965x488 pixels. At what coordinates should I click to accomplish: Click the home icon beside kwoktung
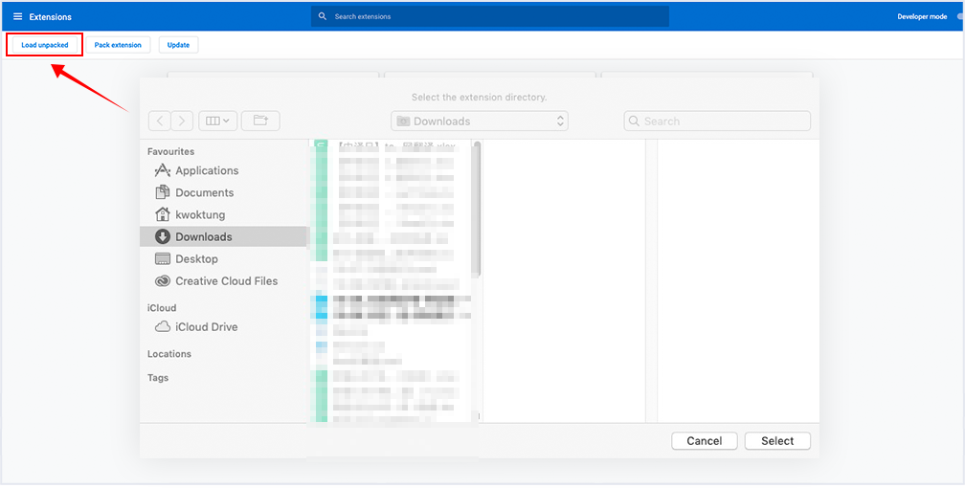point(163,214)
